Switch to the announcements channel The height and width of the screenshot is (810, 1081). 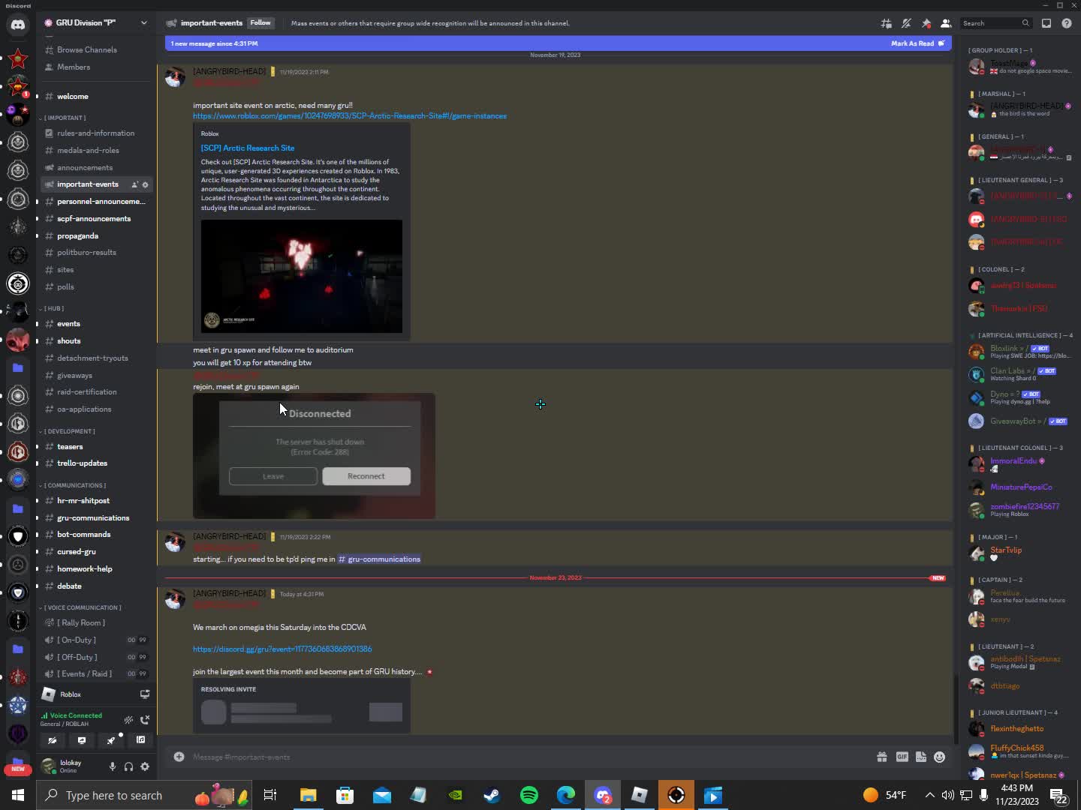click(84, 167)
